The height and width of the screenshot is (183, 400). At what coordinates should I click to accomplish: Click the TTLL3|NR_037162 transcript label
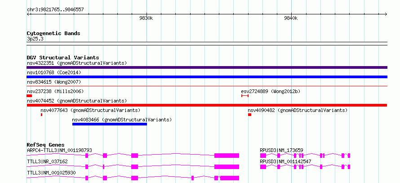coord(47,161)
